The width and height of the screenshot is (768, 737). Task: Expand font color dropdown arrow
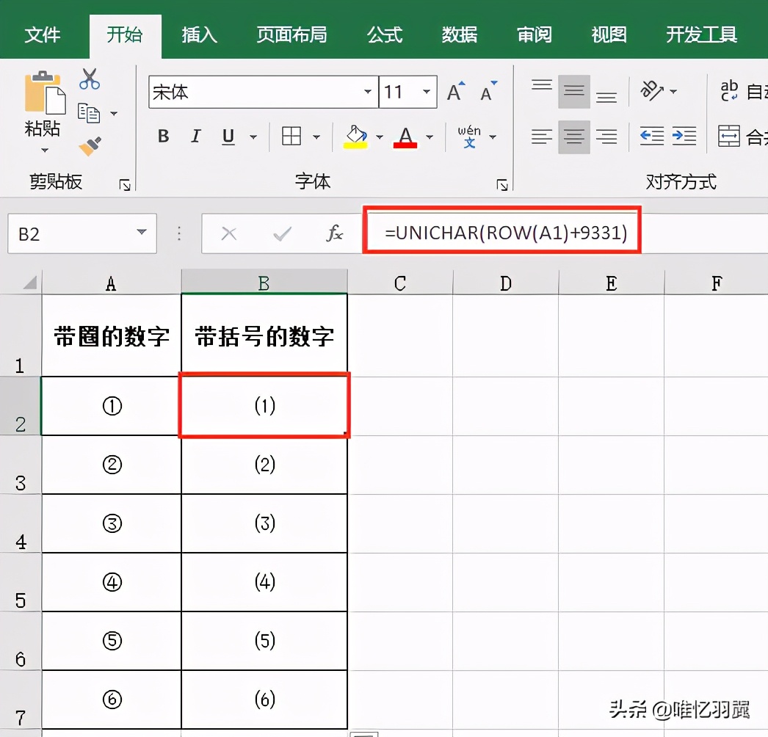click(430, 137)
